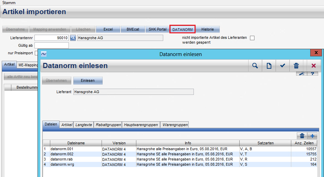Viewport: 324px width, 177px height.
Task: Click the Gültig ab date field
Action: coord(51,45)
